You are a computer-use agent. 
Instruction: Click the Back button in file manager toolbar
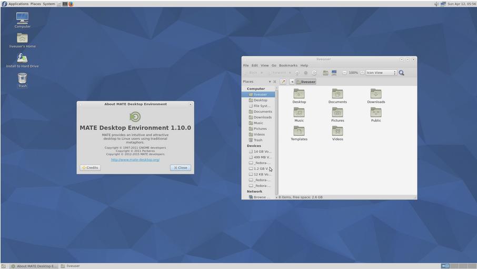coord(251,73)
